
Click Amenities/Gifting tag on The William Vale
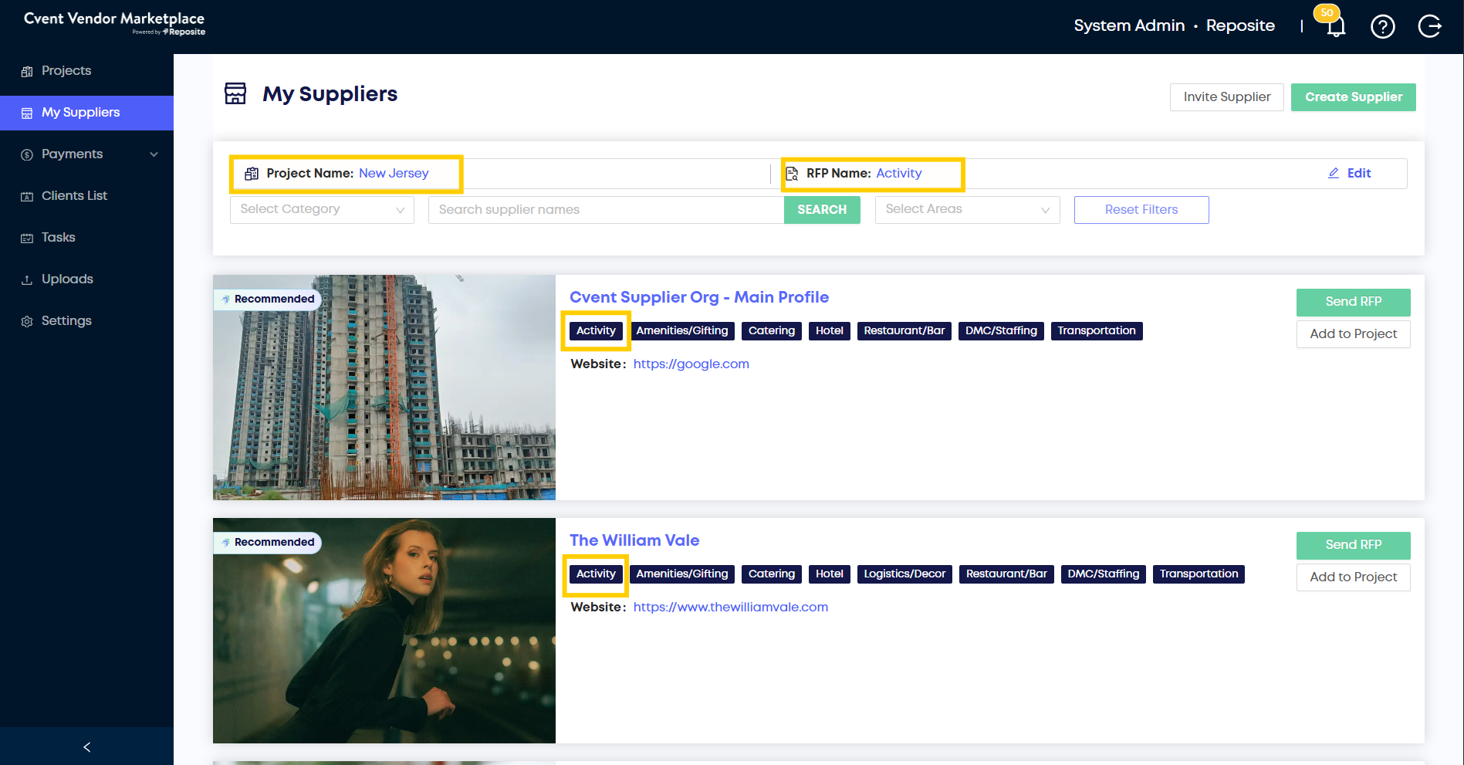(682, 574)
